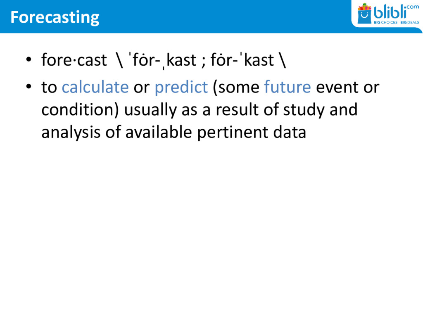Open the blue 'predict' link
423x317 pixels.
(181, 88)
